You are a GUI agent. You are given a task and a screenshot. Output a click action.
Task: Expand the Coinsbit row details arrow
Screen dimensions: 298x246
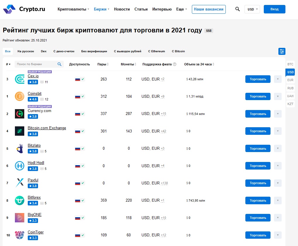click(278, 96)
